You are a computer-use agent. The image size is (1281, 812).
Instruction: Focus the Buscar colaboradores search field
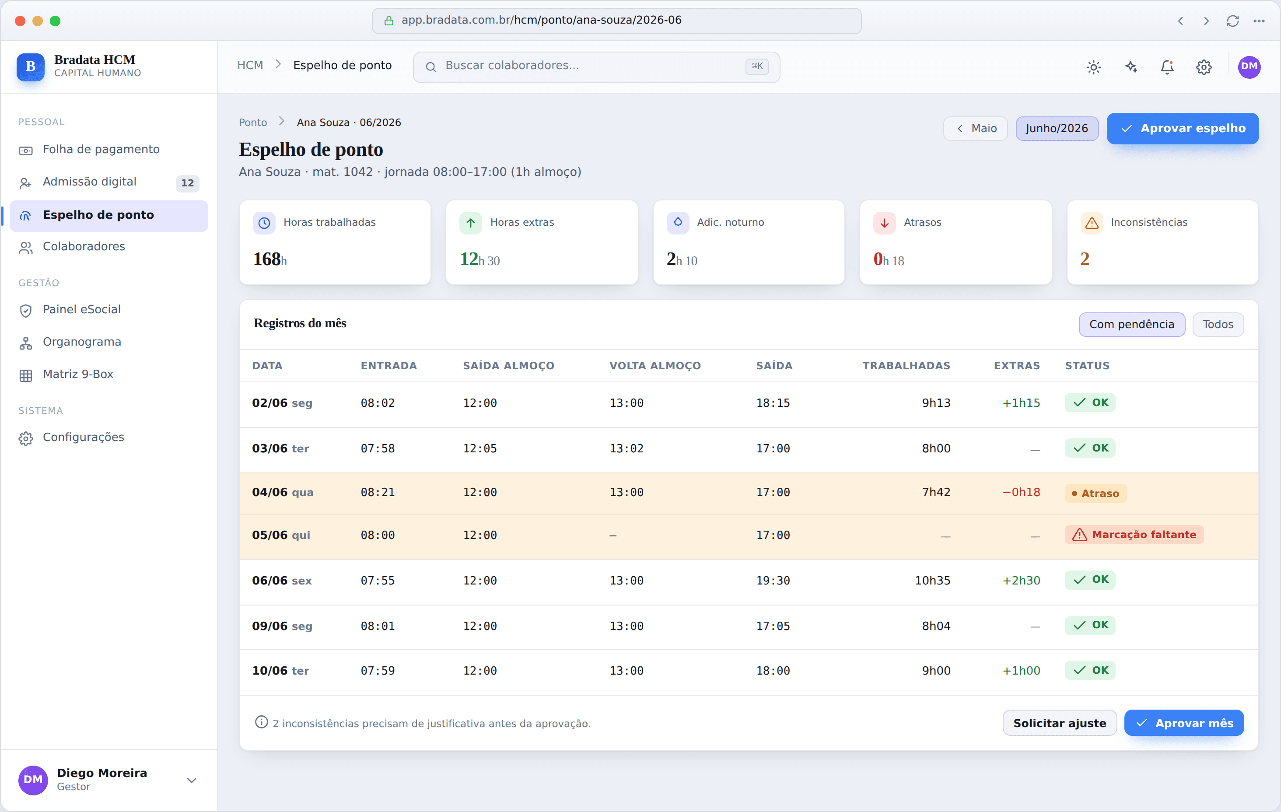pos(596,67)
